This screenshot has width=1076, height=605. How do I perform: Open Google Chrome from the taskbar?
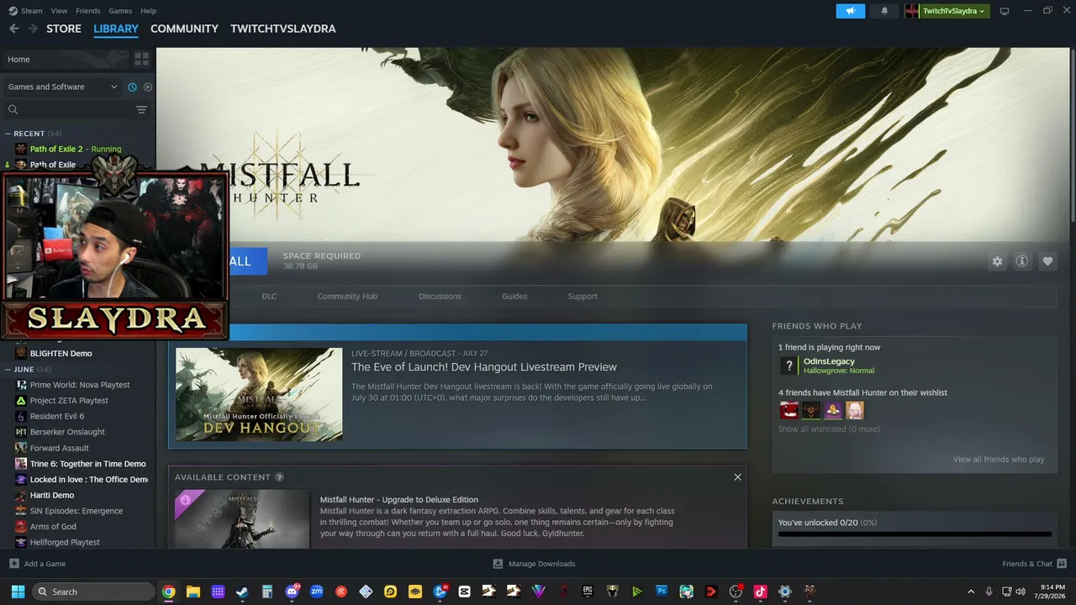point(169,592)
